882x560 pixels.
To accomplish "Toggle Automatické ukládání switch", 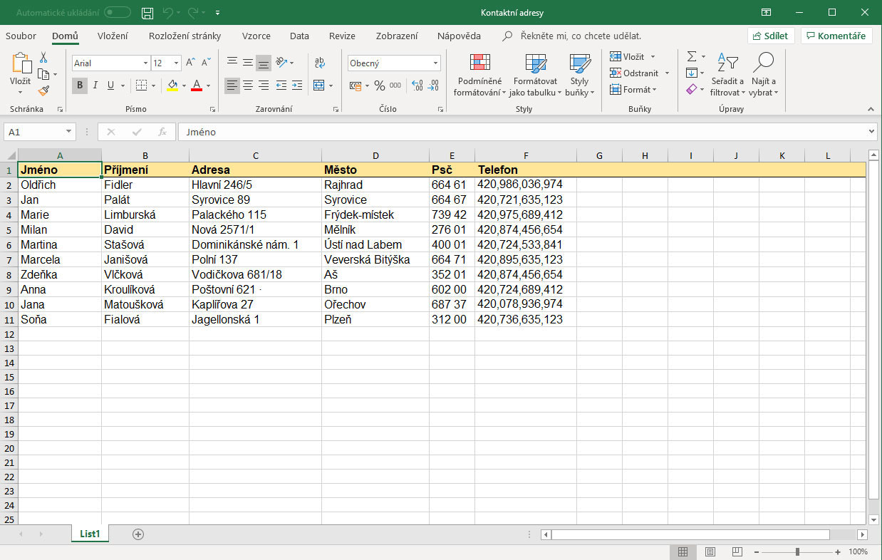I will [118, 13].
